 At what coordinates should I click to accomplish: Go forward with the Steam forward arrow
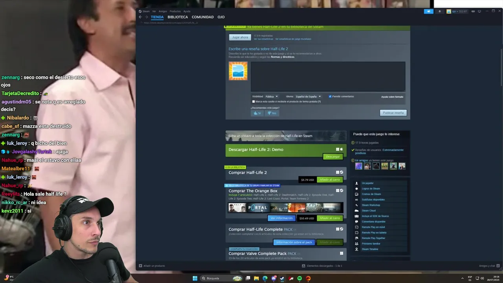(147, 17)
